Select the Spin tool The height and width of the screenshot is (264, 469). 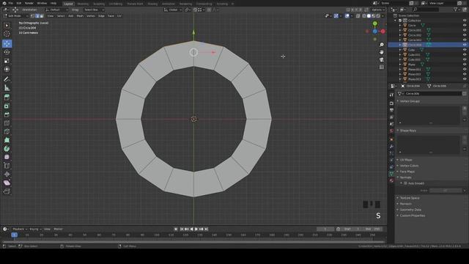(7, 148)
